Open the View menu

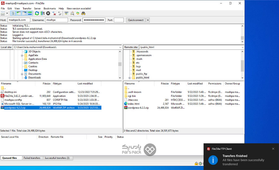click(x=17, y=8)
